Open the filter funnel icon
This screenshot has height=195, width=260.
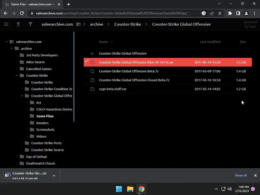30,24
